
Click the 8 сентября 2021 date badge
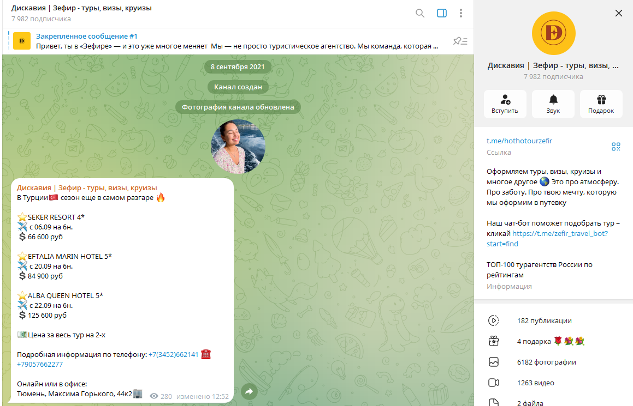pos(238,67)
